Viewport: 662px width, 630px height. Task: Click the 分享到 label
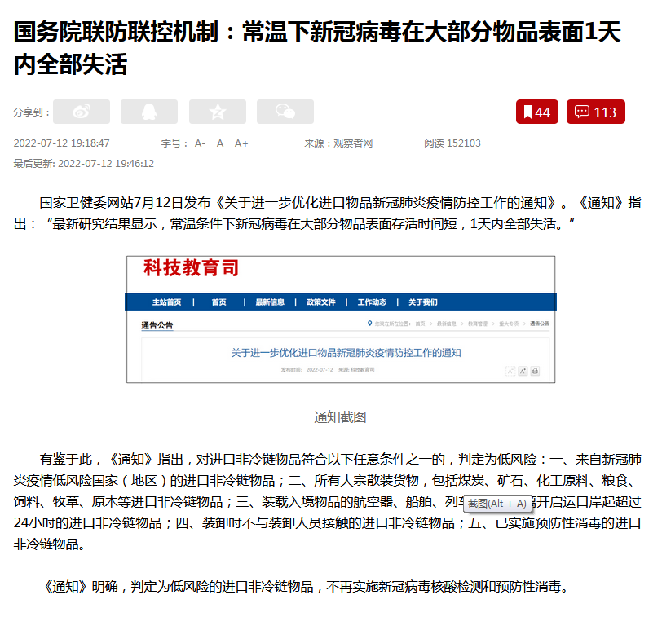pyautogui.click(x=32, y=112)
